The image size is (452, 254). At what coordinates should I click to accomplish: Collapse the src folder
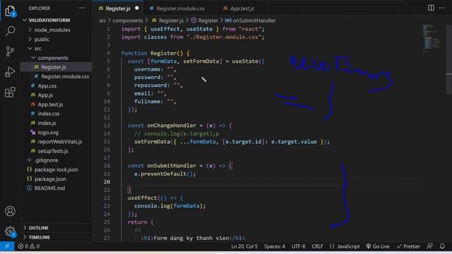pyautogui.click(x=56, y=49)
